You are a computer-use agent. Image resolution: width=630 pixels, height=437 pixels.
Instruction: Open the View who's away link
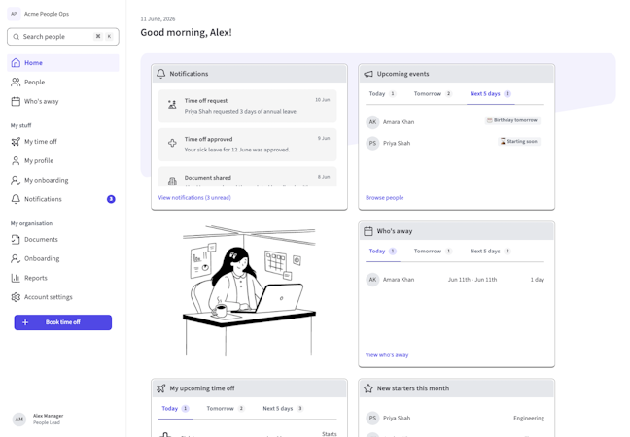[387, 355]
